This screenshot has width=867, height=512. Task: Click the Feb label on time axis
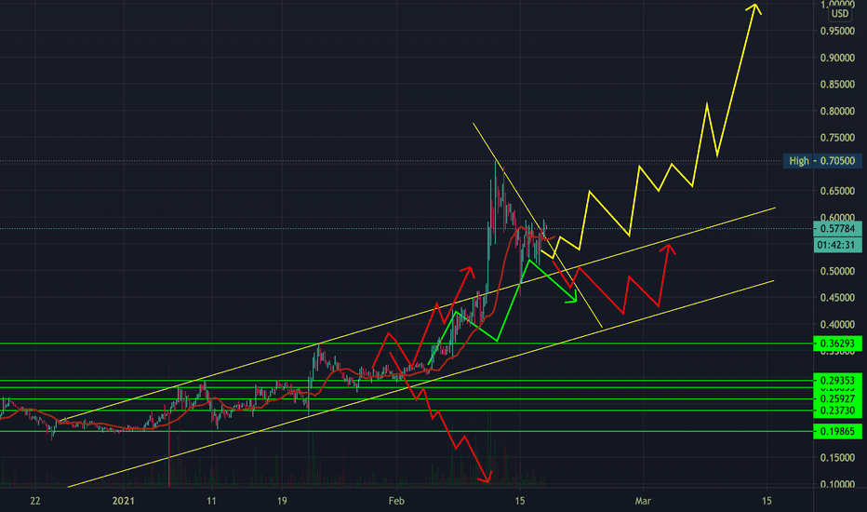pos(396,501)
